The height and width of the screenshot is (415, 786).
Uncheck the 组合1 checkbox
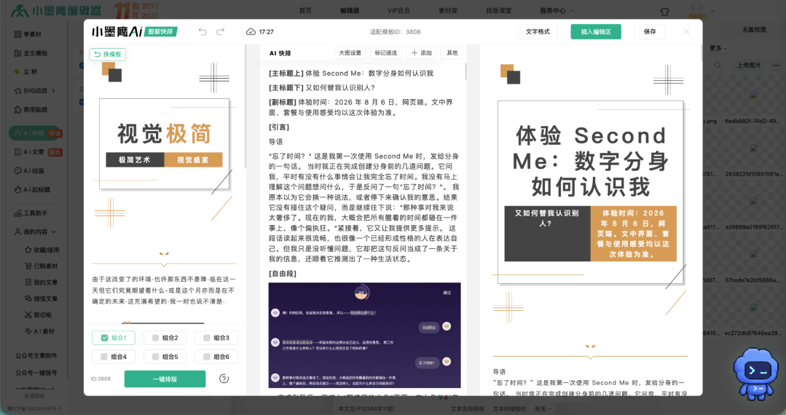point(104,338)
